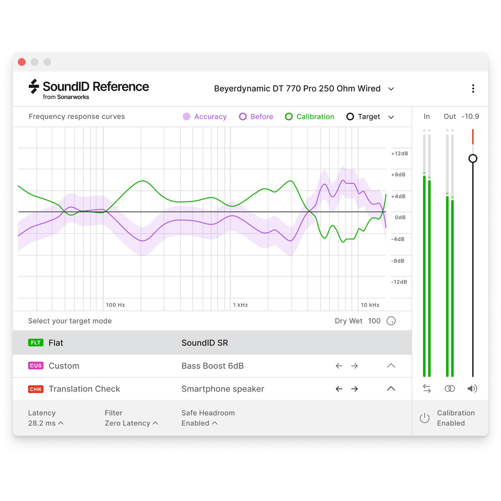This screenshot has width=501, height=501.
Task: Click the input/output swap arrows icon
Action: point(426,389)
